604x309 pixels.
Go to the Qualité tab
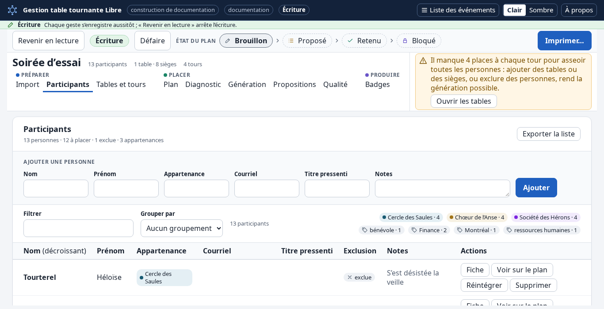click(335, 84)
